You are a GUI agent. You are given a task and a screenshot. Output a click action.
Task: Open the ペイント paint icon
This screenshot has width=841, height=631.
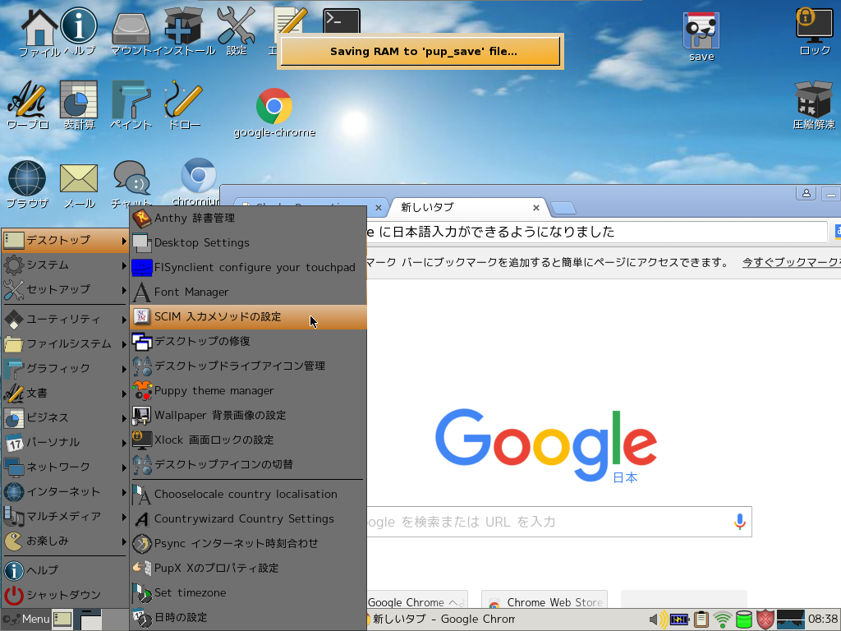pyautogui.click(x=131, y=105)
